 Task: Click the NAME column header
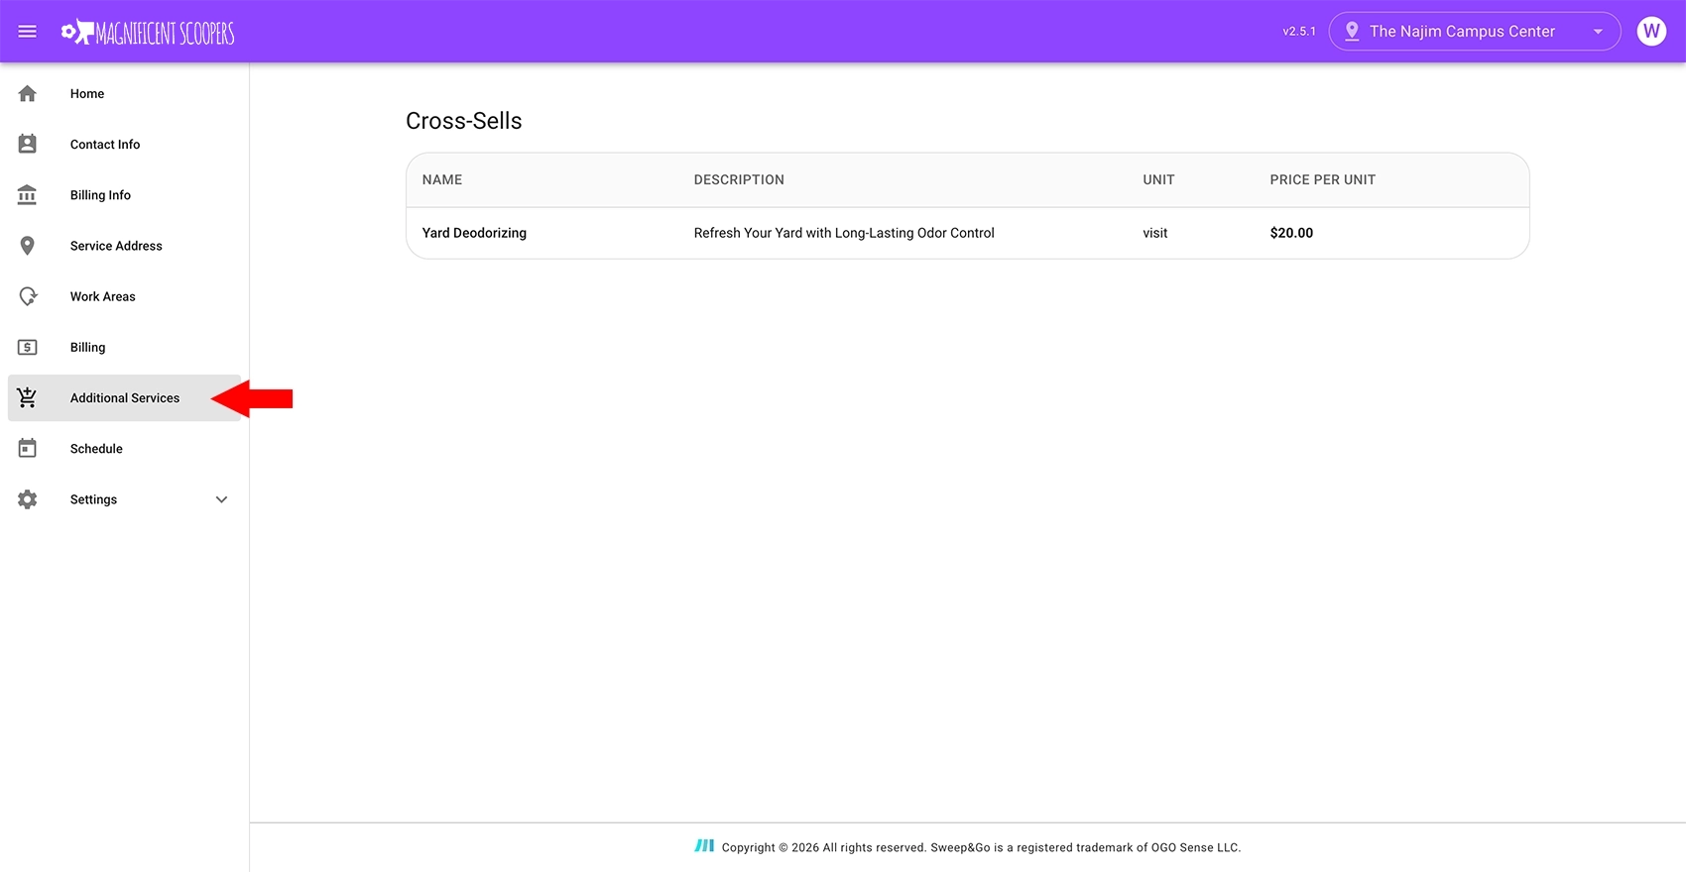click(442, 180)
